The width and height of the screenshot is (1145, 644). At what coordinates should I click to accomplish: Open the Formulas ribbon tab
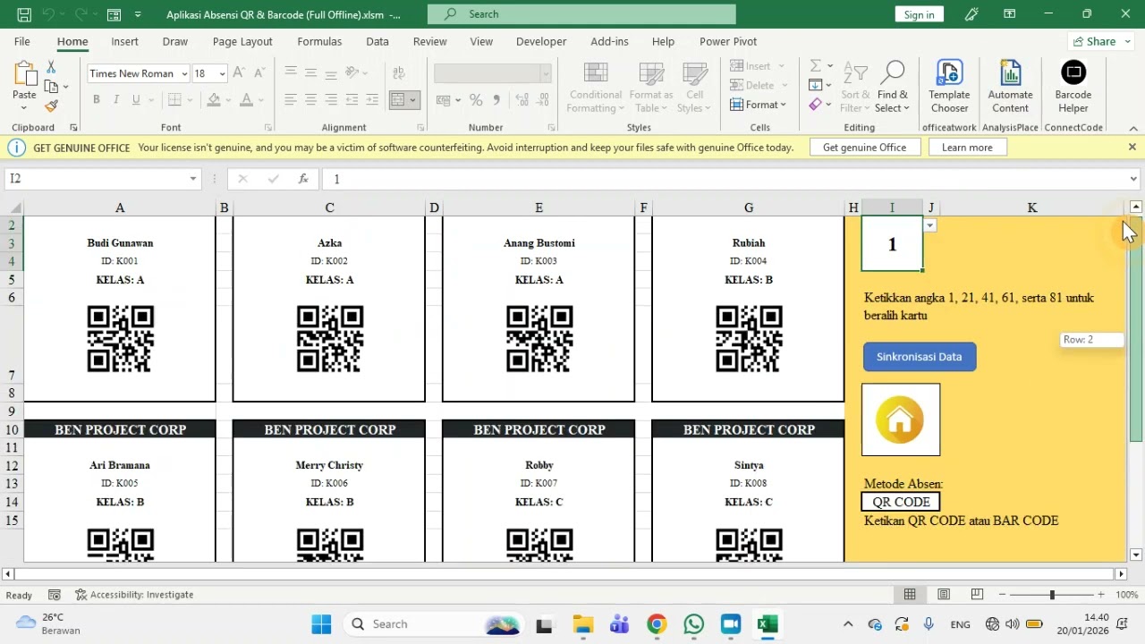tap(319, 42)
